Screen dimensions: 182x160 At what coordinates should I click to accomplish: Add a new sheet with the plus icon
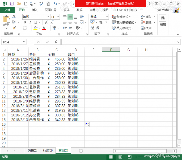[x=81, y=151]
